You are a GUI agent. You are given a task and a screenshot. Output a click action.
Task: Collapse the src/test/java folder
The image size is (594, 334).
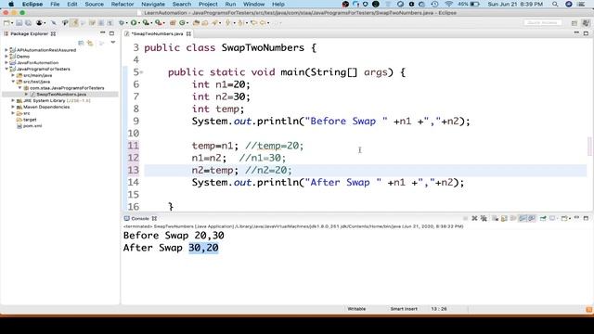13,82
